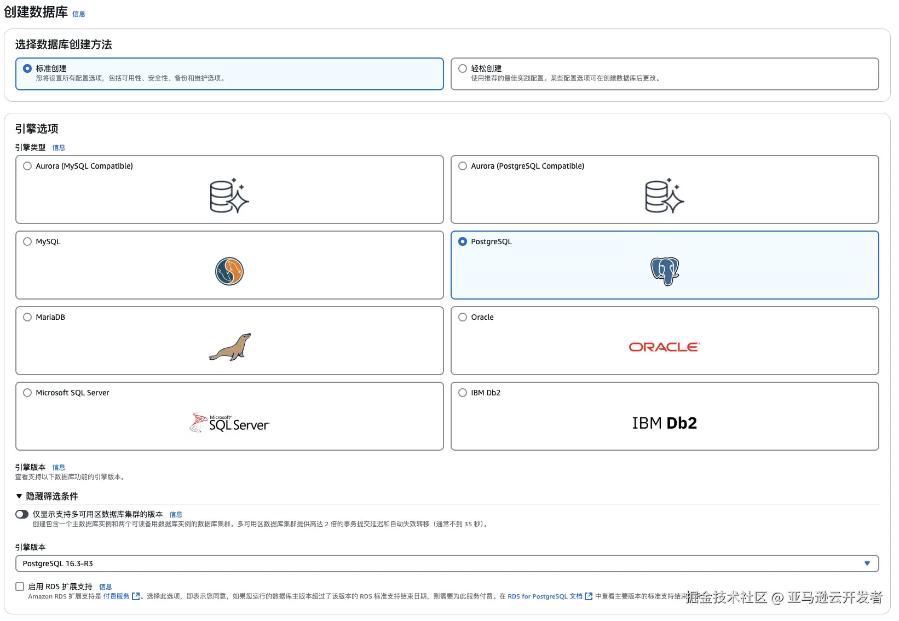Click external link icon after RDS for PostgreSQL 文档
The width and height of the screenshot is (899, 621).
click(x=589, y=596)
